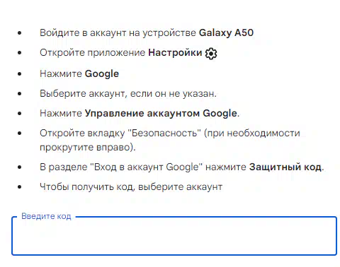The width and height of the screenshot is (340, 267).
Task: Click the "Введите код" field label
Action: point(46,216)
